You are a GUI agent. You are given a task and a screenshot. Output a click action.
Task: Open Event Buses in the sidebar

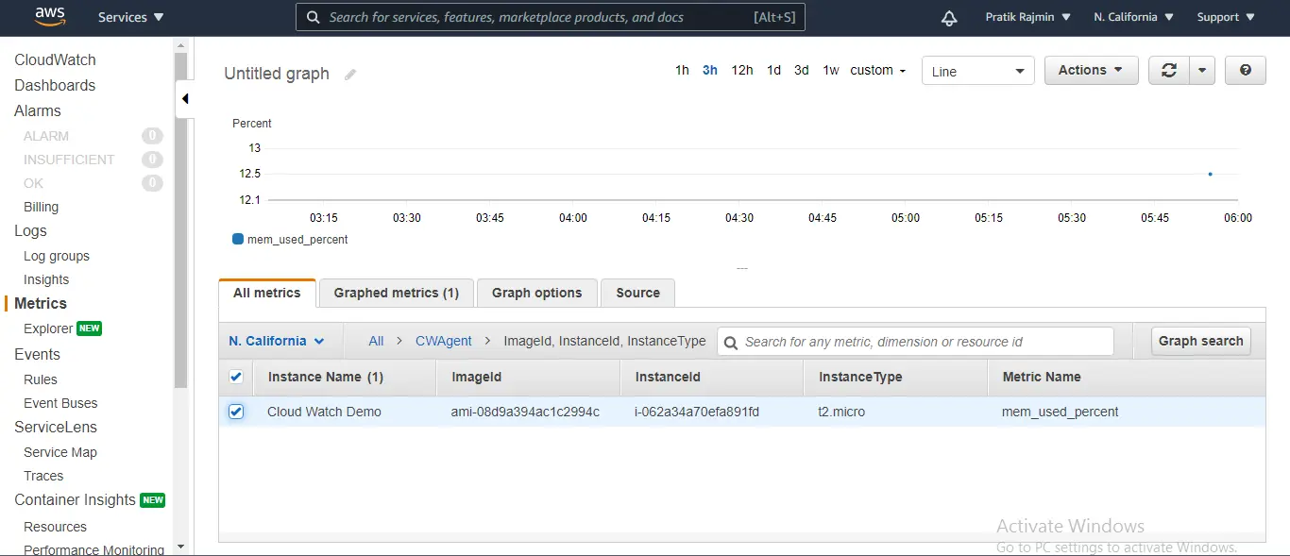(60, 403)
